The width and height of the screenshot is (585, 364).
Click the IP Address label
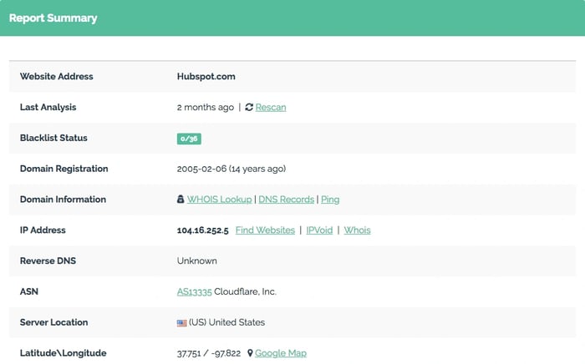coord(43,230)
